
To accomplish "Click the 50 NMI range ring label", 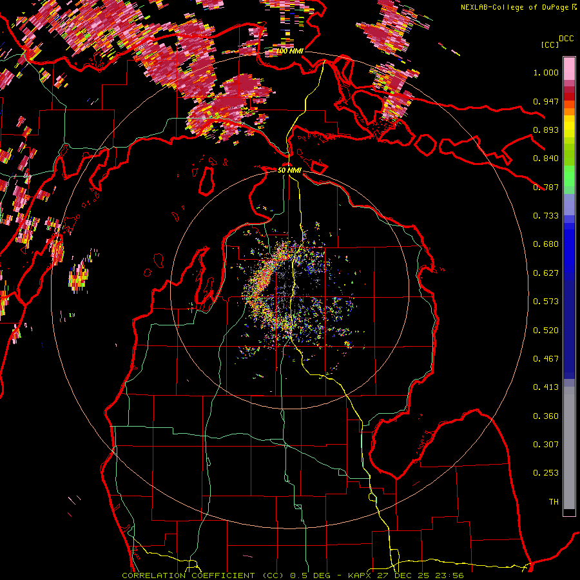I will point(289,170).
